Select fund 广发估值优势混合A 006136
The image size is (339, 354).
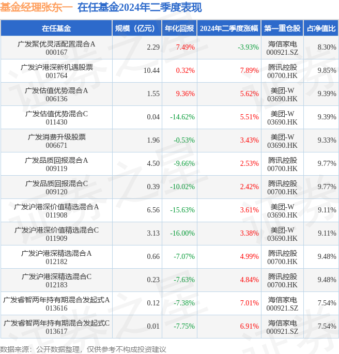click(56, 95)
